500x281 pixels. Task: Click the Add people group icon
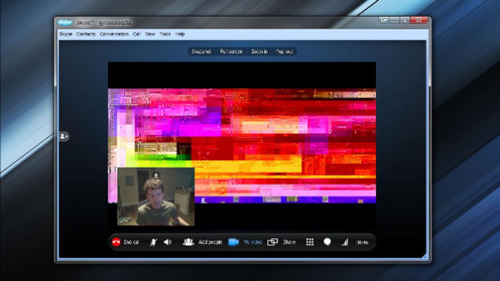[188, 242]
